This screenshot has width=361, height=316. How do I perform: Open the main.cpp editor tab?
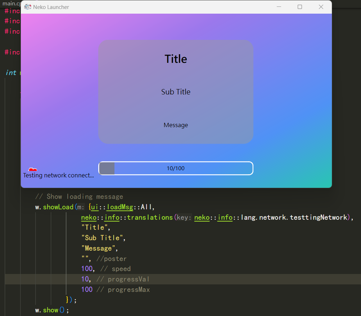point(11,4)
